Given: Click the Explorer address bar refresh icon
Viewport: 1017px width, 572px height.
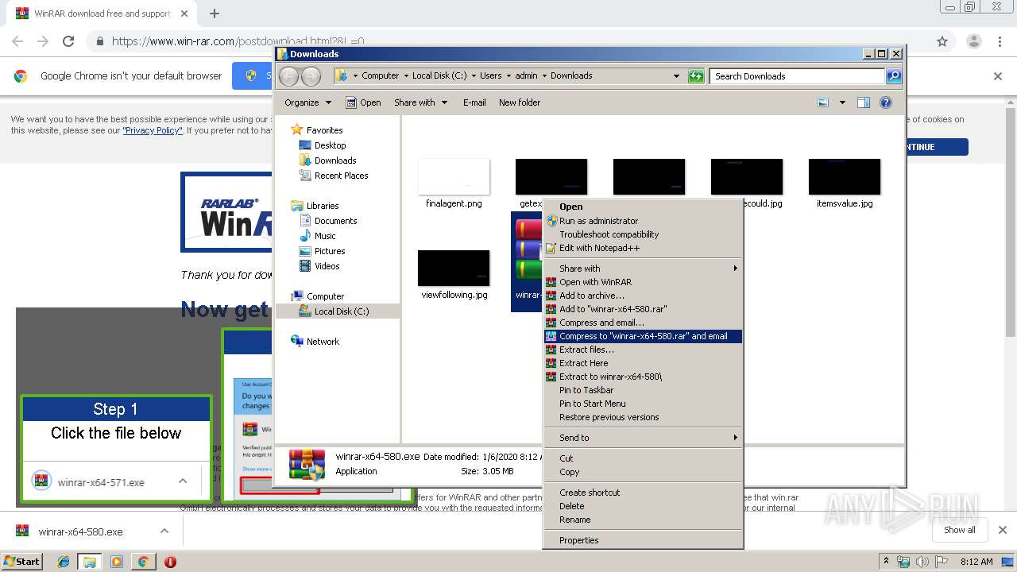Looking at the screenshot, I should (x=696, y=76).
